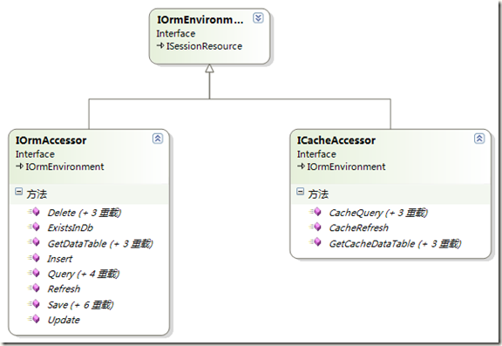Select 'CacheQuery (+ 3 重載)' method
This screenshot has height=346, width=502.
(x=378, y=213)
